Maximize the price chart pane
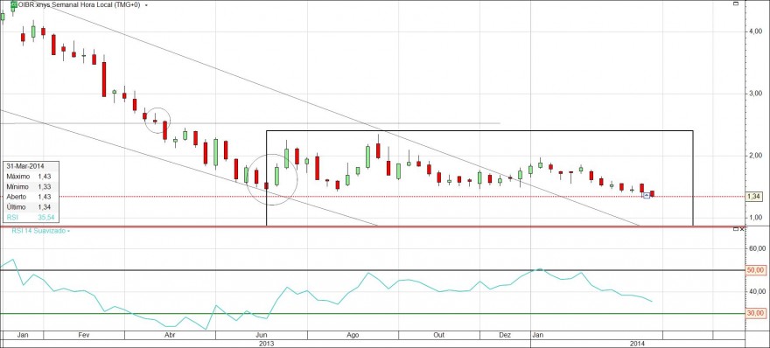Screen dimensions: 770x348 tap(736, 3)
